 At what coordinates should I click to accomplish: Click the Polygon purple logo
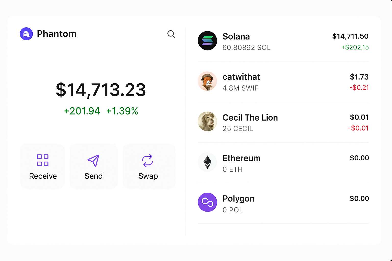(x=207, y=202)
